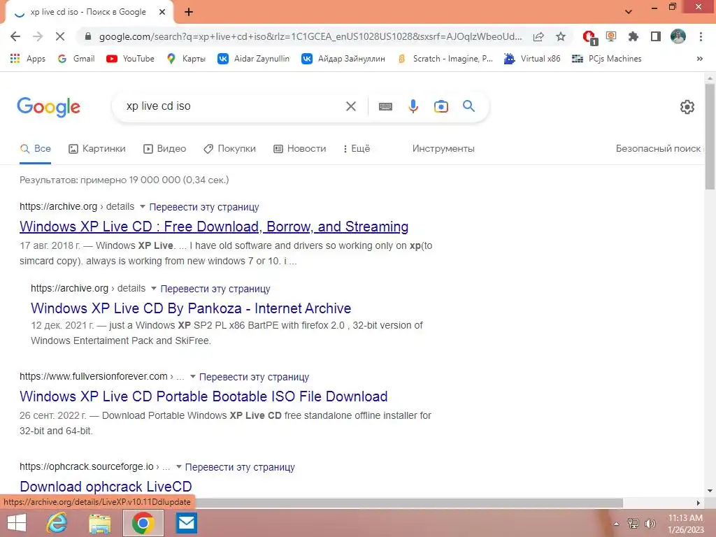Close the xp live cd iso tab

(162, 13)
